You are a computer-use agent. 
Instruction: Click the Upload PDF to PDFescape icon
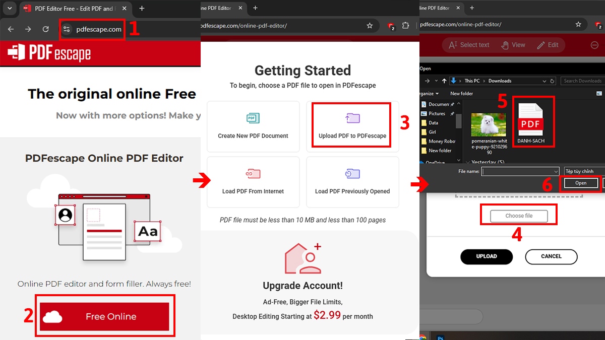tap(352, 118)
